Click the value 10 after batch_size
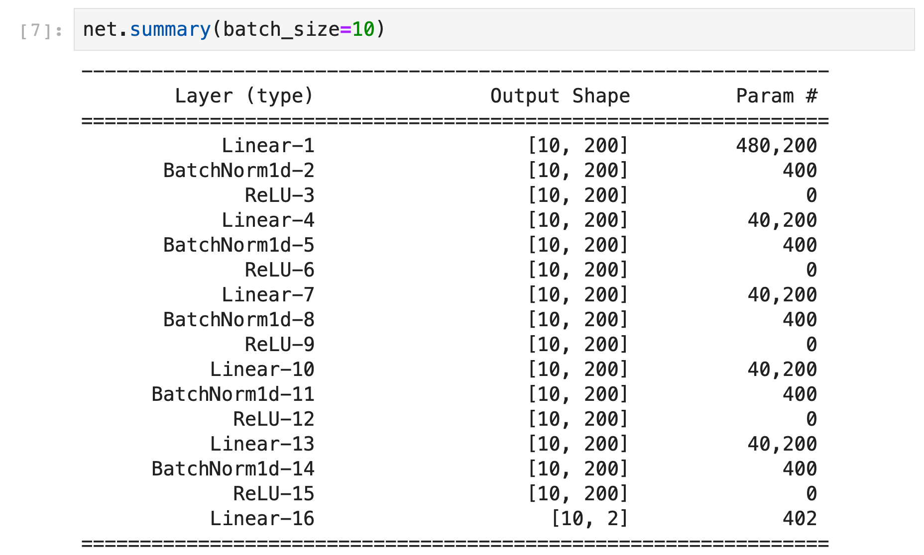924x555 pixels. [x=363, y=30]
